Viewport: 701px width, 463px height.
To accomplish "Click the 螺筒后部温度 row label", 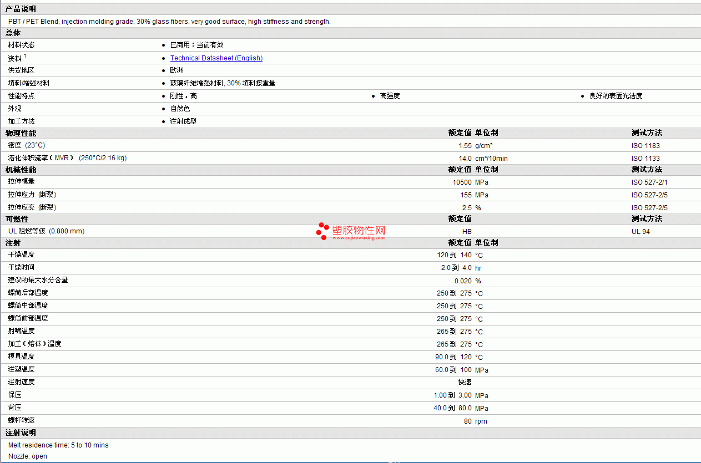I will (x=28, y=293).
